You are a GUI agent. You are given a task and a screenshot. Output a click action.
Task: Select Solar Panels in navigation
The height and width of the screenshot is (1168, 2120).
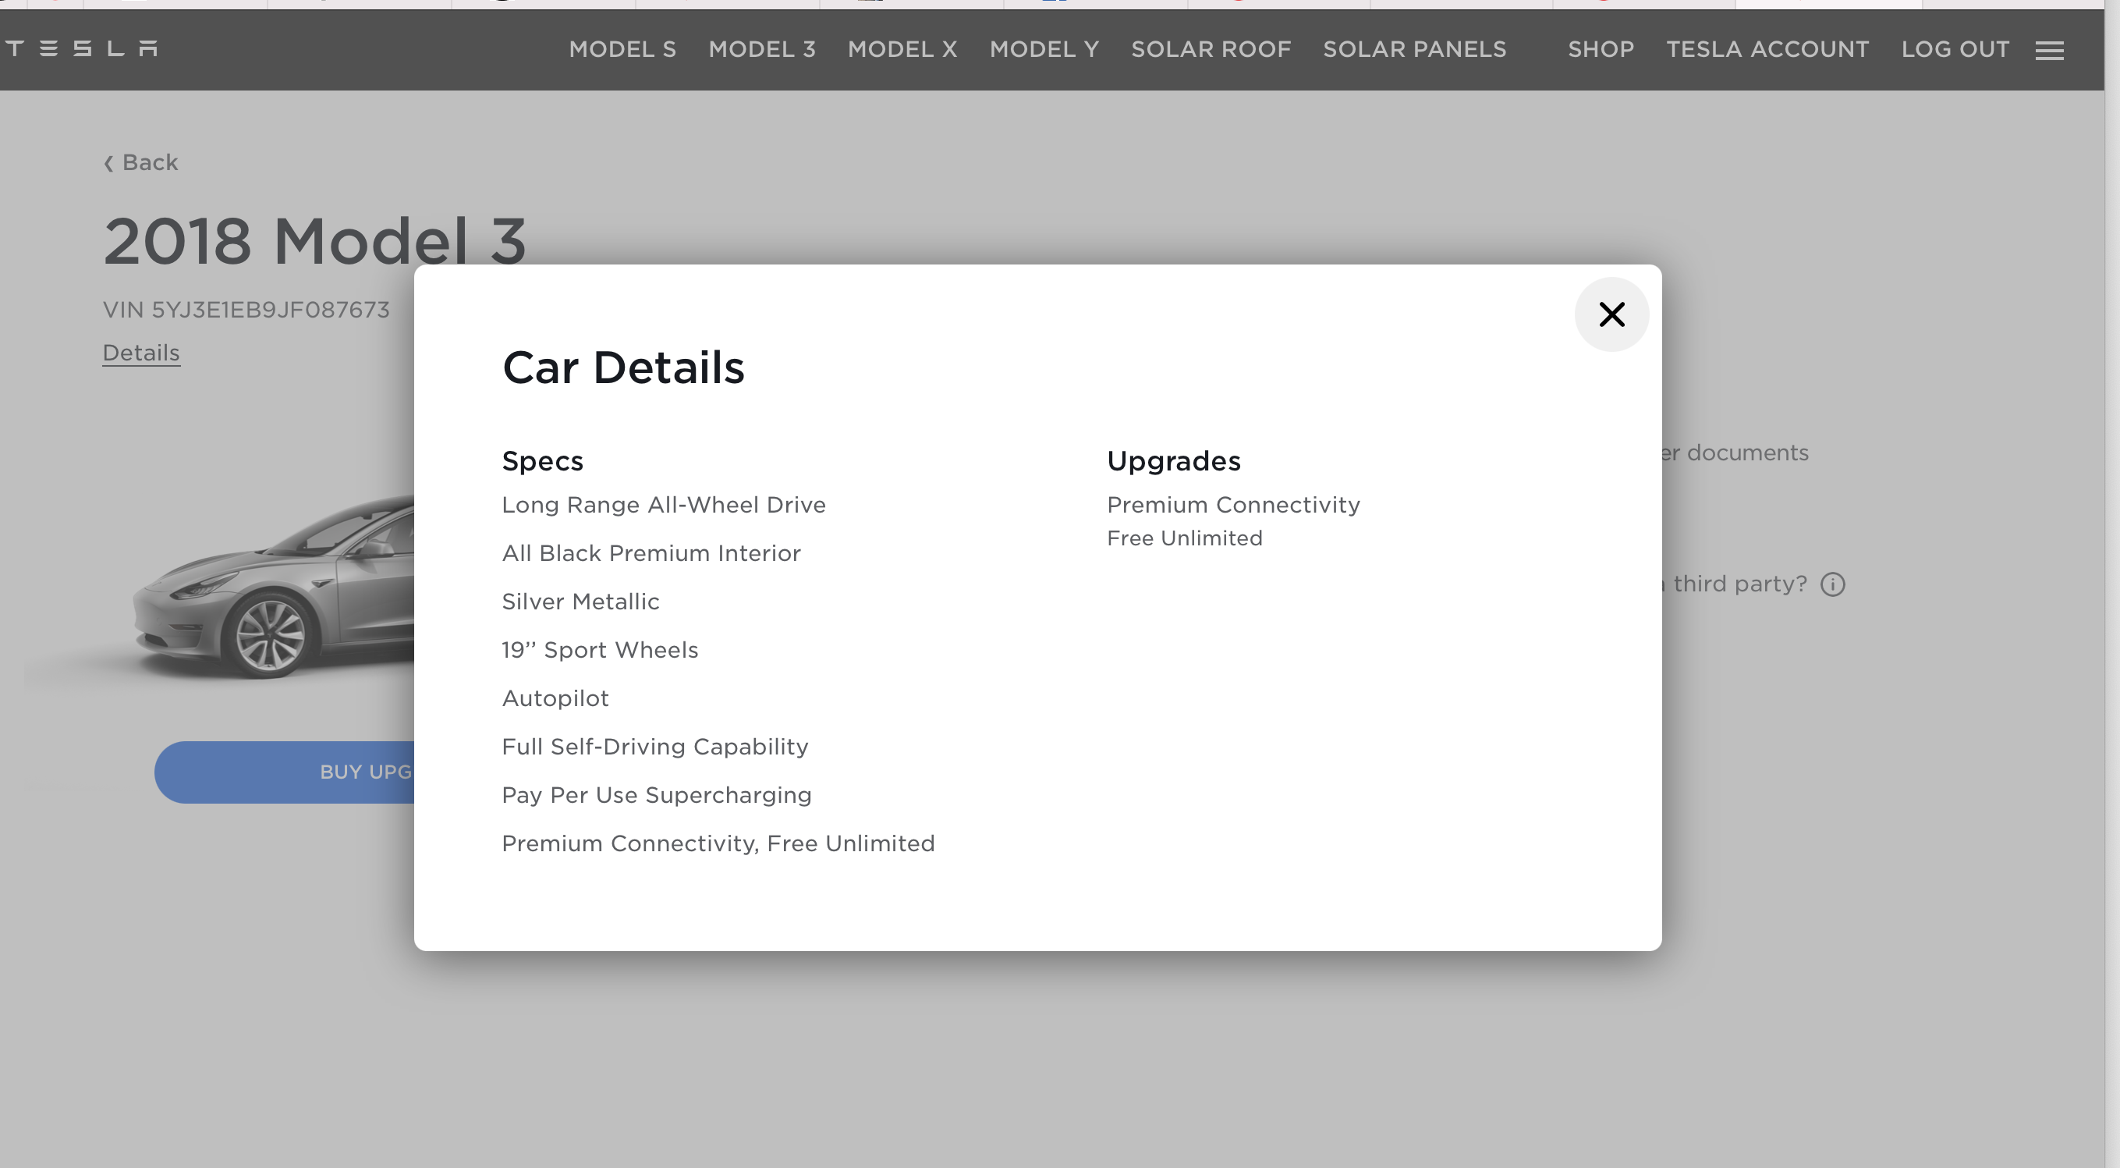tap(1414, 49)
